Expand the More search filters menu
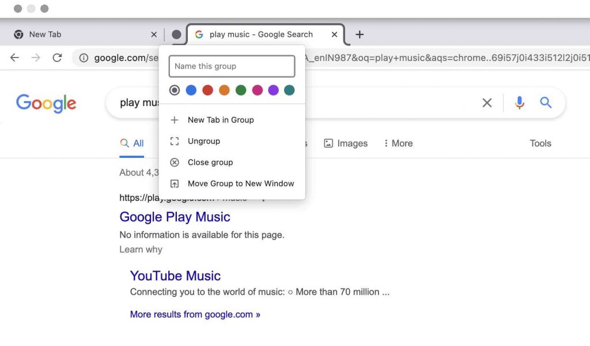This screenshot has width=590, height=346. (x=398, y=143)
